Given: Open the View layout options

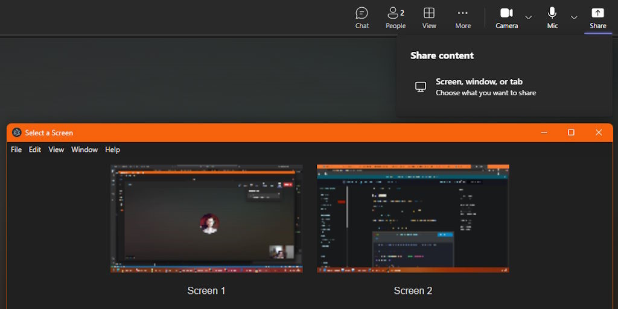Looking at the screenshot, I should pyautogui.click(x=429, y=18).
